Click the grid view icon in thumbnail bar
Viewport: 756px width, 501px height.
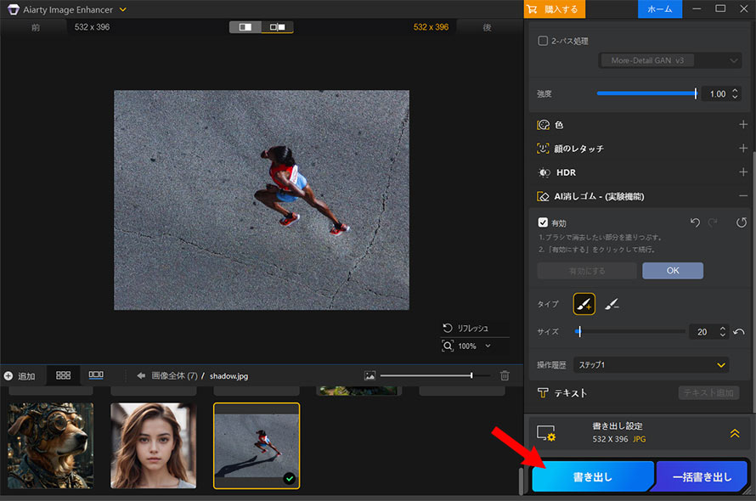coord(64,374)
